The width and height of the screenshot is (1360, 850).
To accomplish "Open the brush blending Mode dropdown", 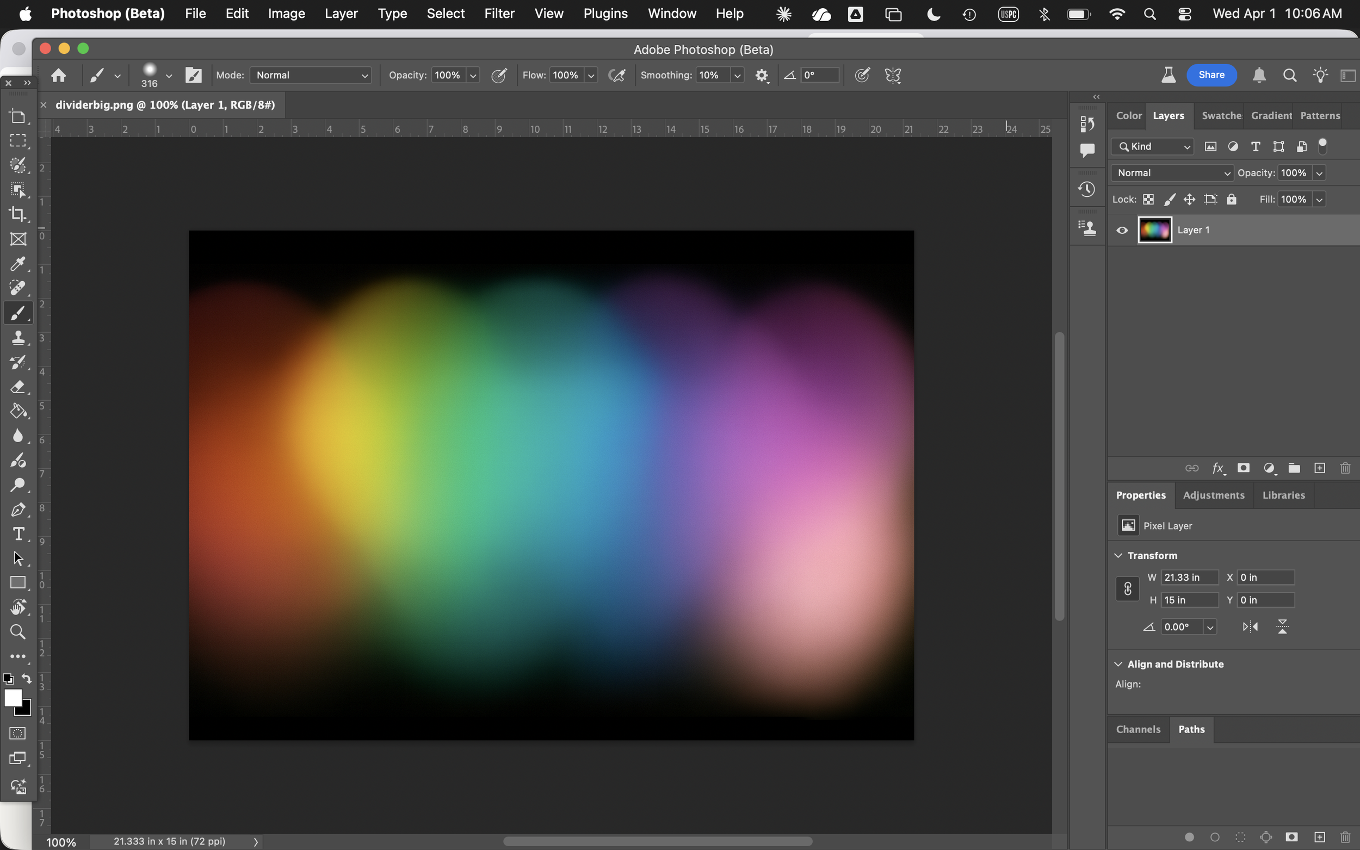I will [x=311, y=76].
